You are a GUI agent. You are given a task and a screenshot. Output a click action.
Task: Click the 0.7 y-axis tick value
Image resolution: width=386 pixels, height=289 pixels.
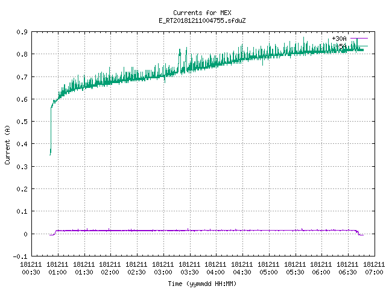[22, 77]
